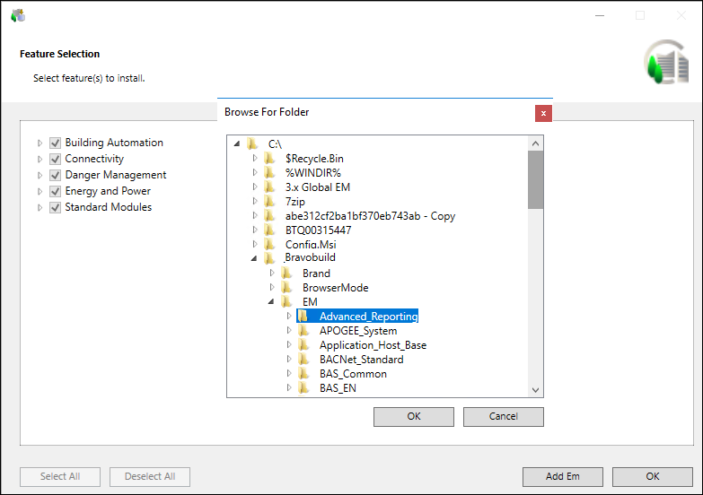Screen dimensions: 703x495
Task: Click the C:\ drive root folder icon
Action: (x=252, y=144)
